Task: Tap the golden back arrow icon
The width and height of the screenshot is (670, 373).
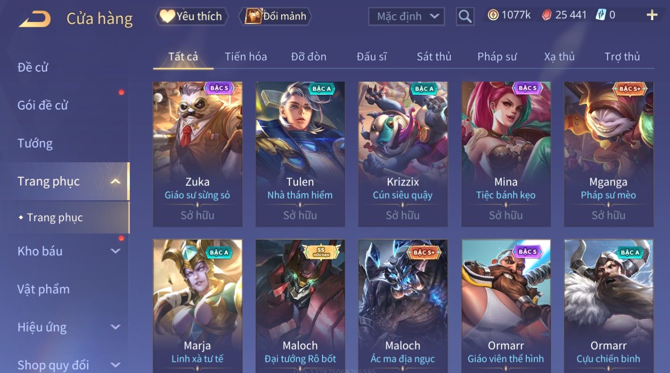Action: (35, 19)
